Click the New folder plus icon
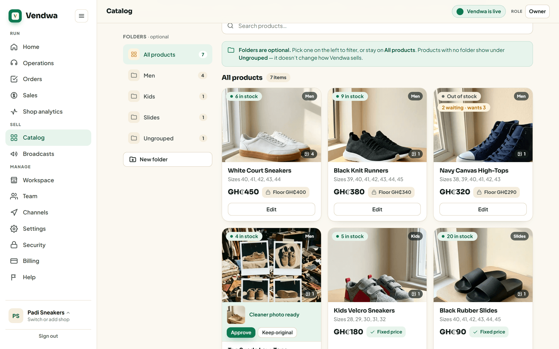The image size is (559, 349). click(133, 159)
